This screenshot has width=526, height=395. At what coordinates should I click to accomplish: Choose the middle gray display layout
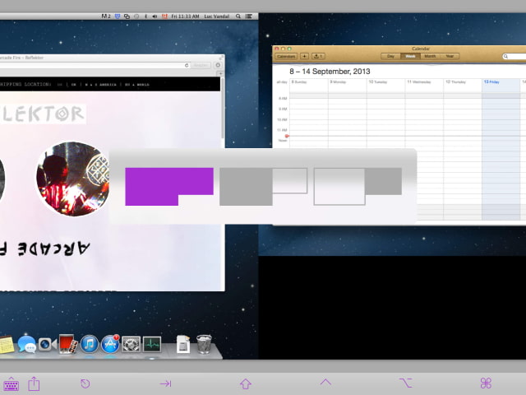(263, 186)
